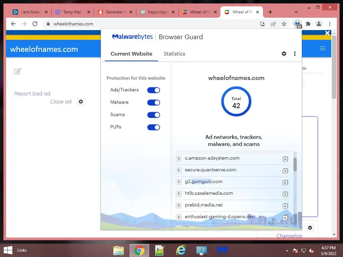
Task: Open File Explorer from taskbar
Action: 118,250
